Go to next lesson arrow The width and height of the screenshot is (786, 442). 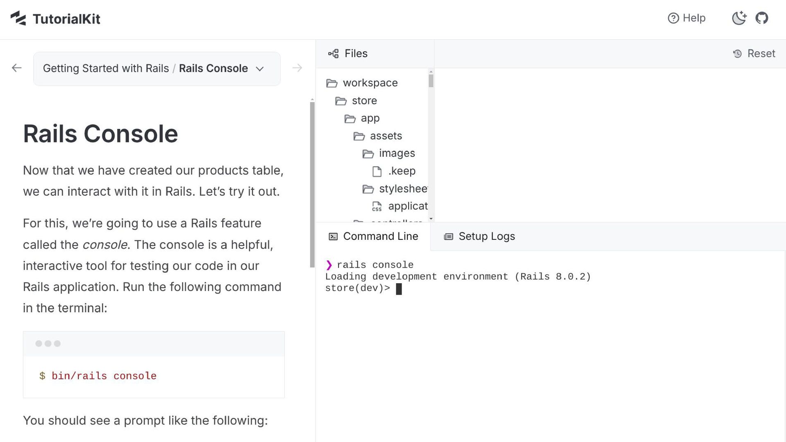click(x=297, y=68)
